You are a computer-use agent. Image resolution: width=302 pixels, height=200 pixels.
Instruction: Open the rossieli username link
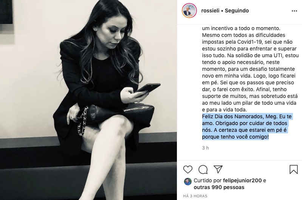[x=210, y=11]
